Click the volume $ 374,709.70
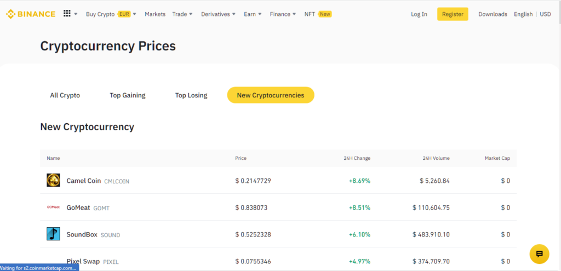The width and height of the screenshot is (561, 271). pyautogui.click(x=431, y=261)
